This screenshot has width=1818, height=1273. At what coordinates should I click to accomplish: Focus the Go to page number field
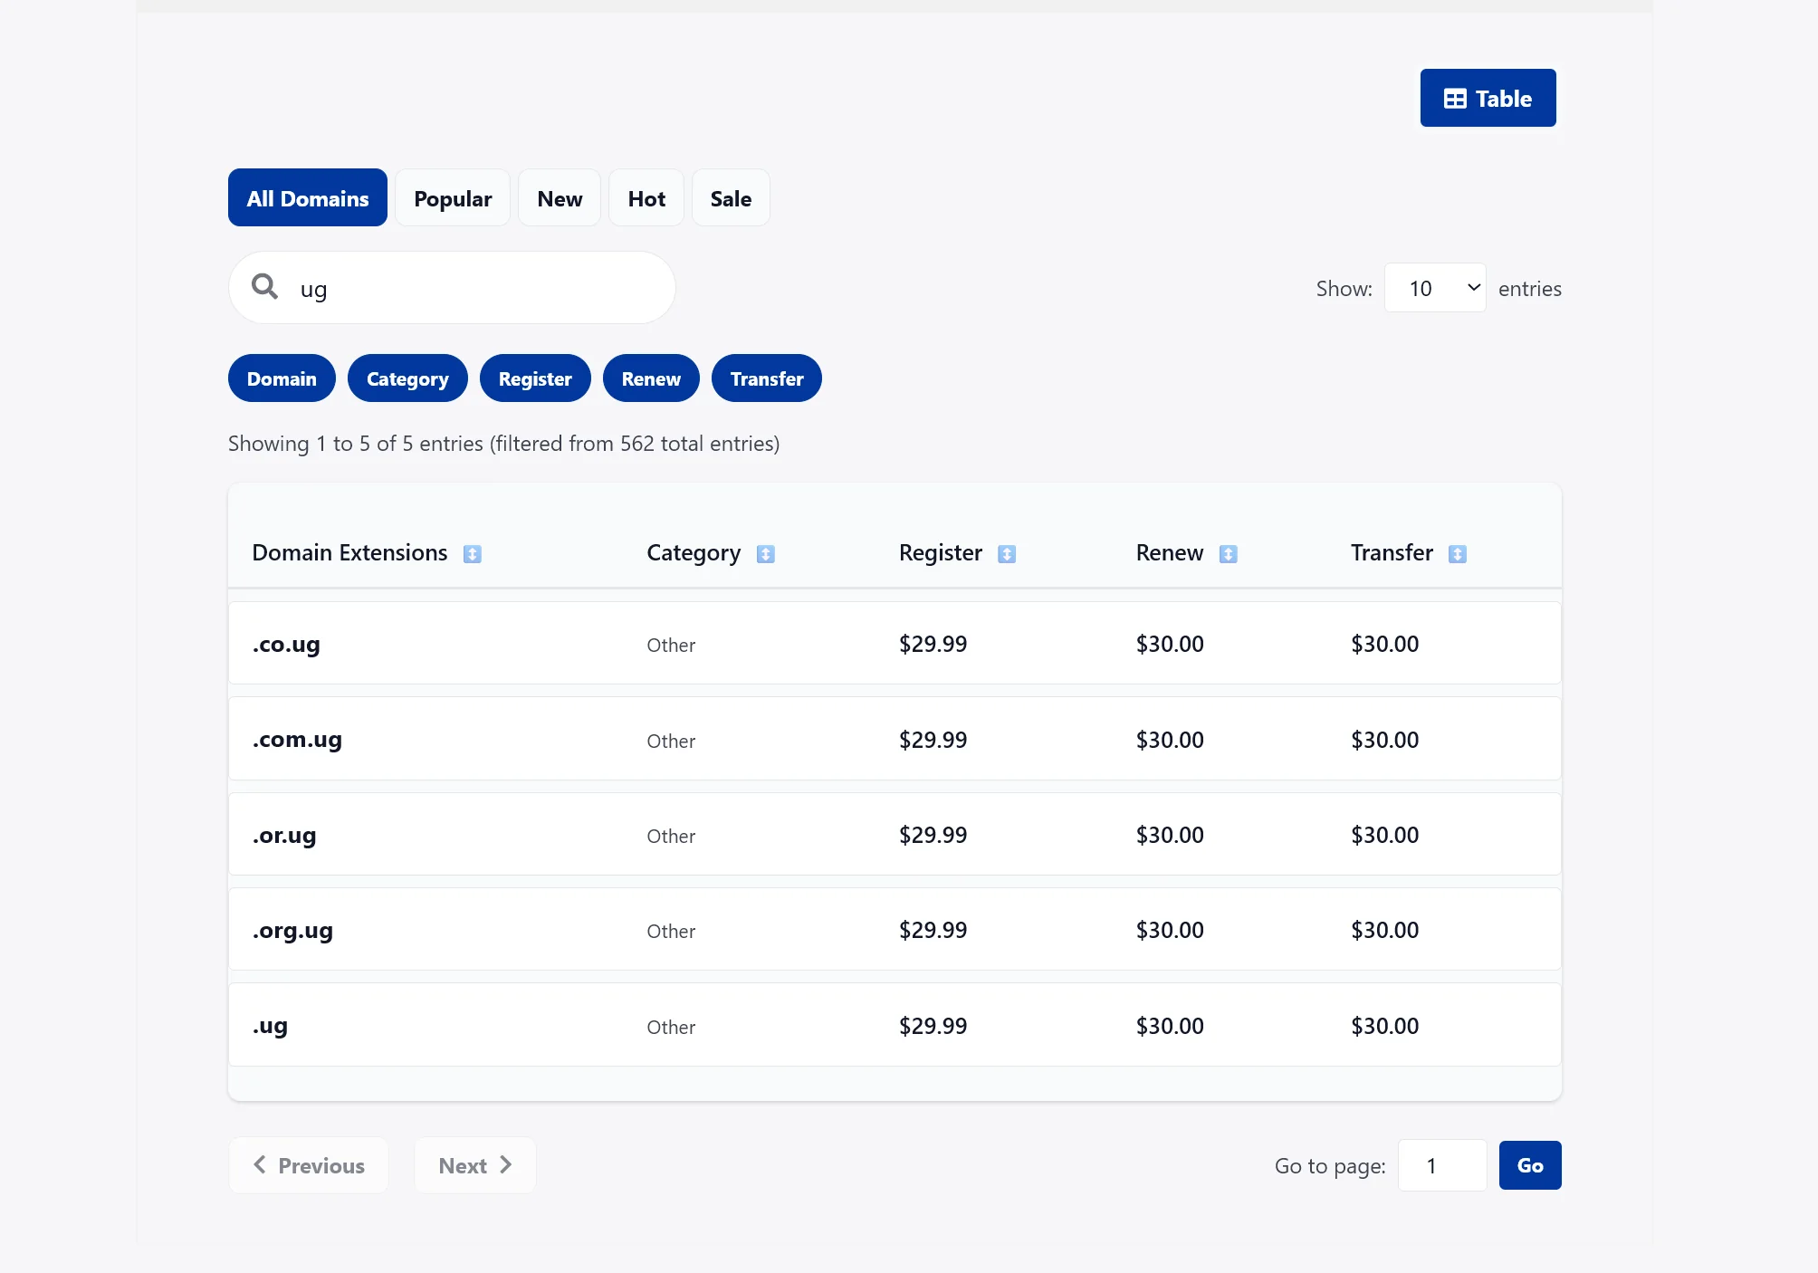point(1442,1165)
